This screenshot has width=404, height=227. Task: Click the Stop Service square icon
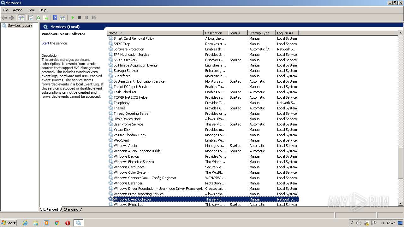80,18
